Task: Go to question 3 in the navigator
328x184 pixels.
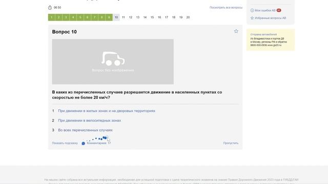Action: pos(66,17)
